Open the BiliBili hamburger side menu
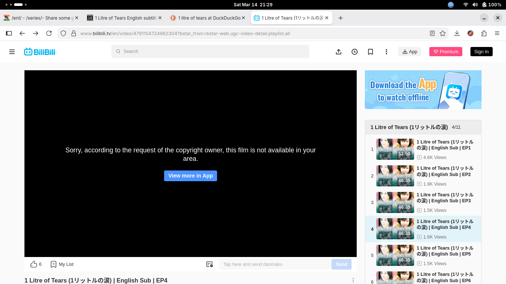The width and height of the screenshot is (506, 284). 12,52
